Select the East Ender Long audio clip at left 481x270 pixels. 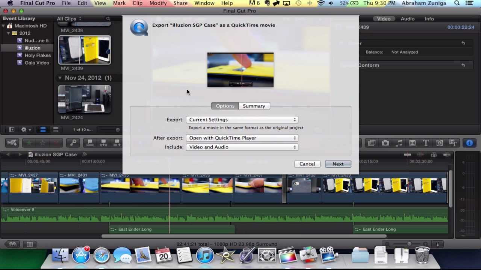tap(172, 229)
